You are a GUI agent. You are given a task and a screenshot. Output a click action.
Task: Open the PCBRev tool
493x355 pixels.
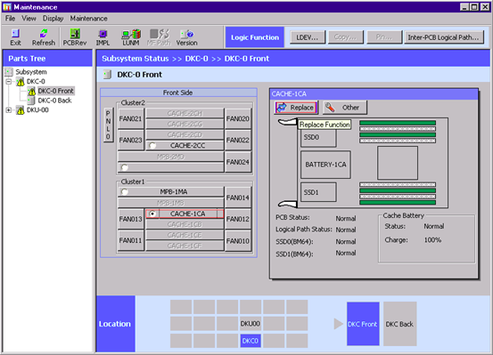[x=75, y=37]
